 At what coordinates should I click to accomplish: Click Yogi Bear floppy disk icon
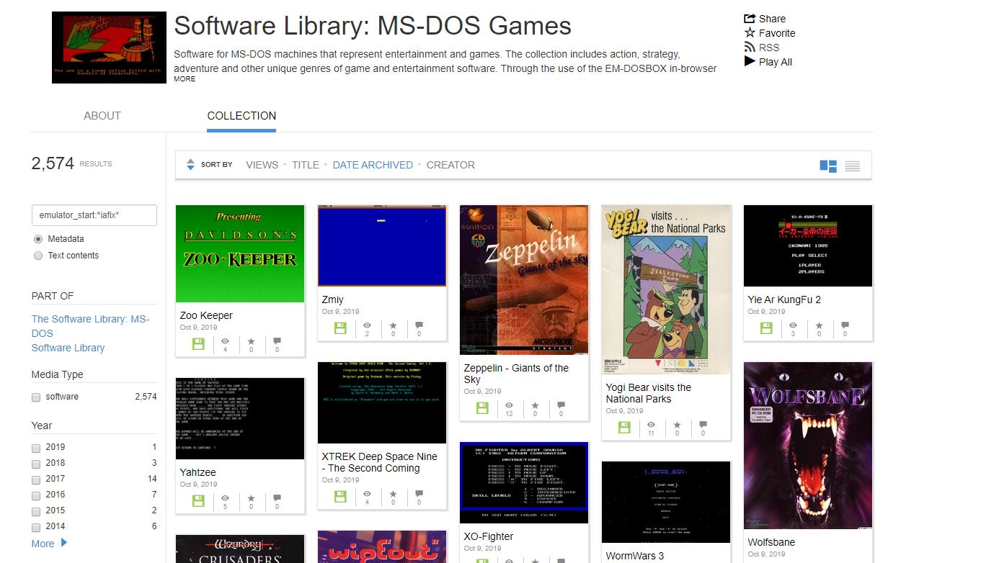(x=625, y=427)
